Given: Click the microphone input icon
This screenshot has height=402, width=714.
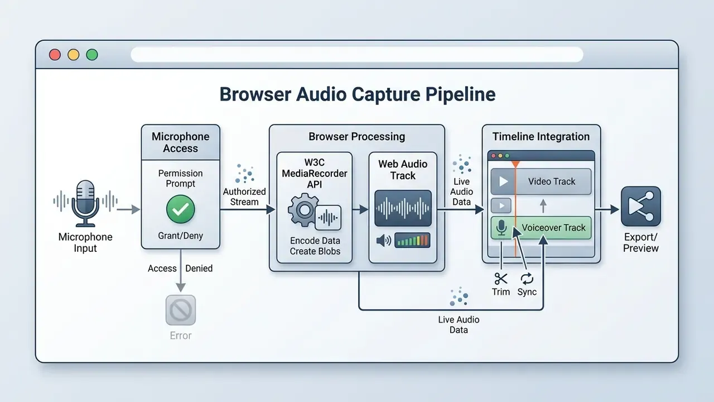Looking at the screenshot, I should 85,203.
